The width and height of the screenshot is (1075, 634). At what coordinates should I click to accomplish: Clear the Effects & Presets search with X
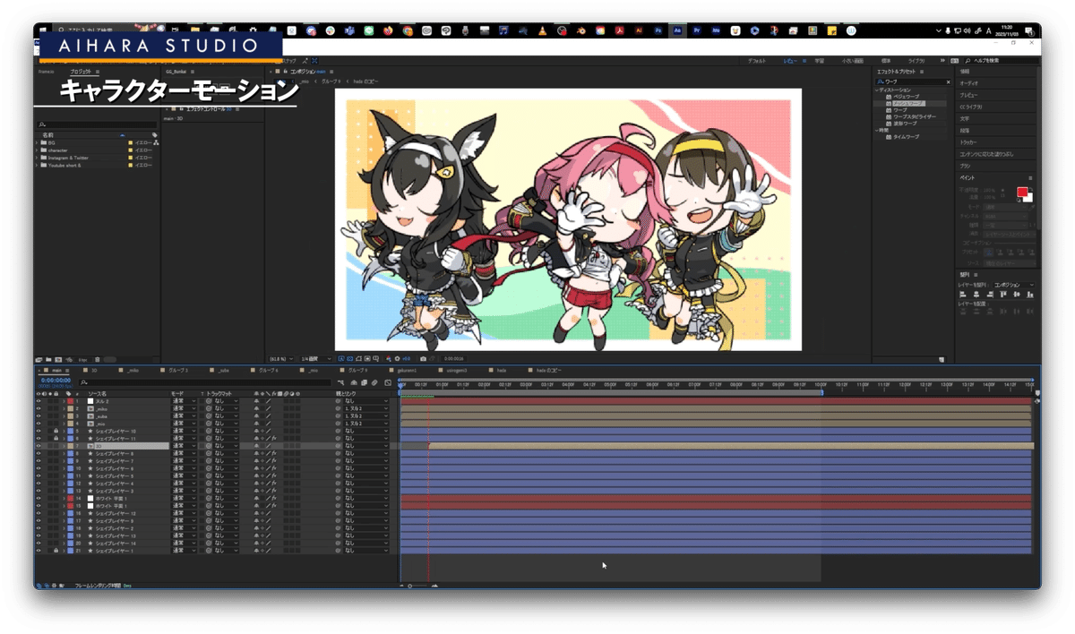click(x=949, y=81)
